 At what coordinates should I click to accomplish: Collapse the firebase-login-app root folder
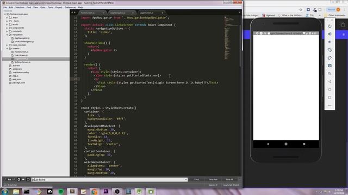point(5,14)
